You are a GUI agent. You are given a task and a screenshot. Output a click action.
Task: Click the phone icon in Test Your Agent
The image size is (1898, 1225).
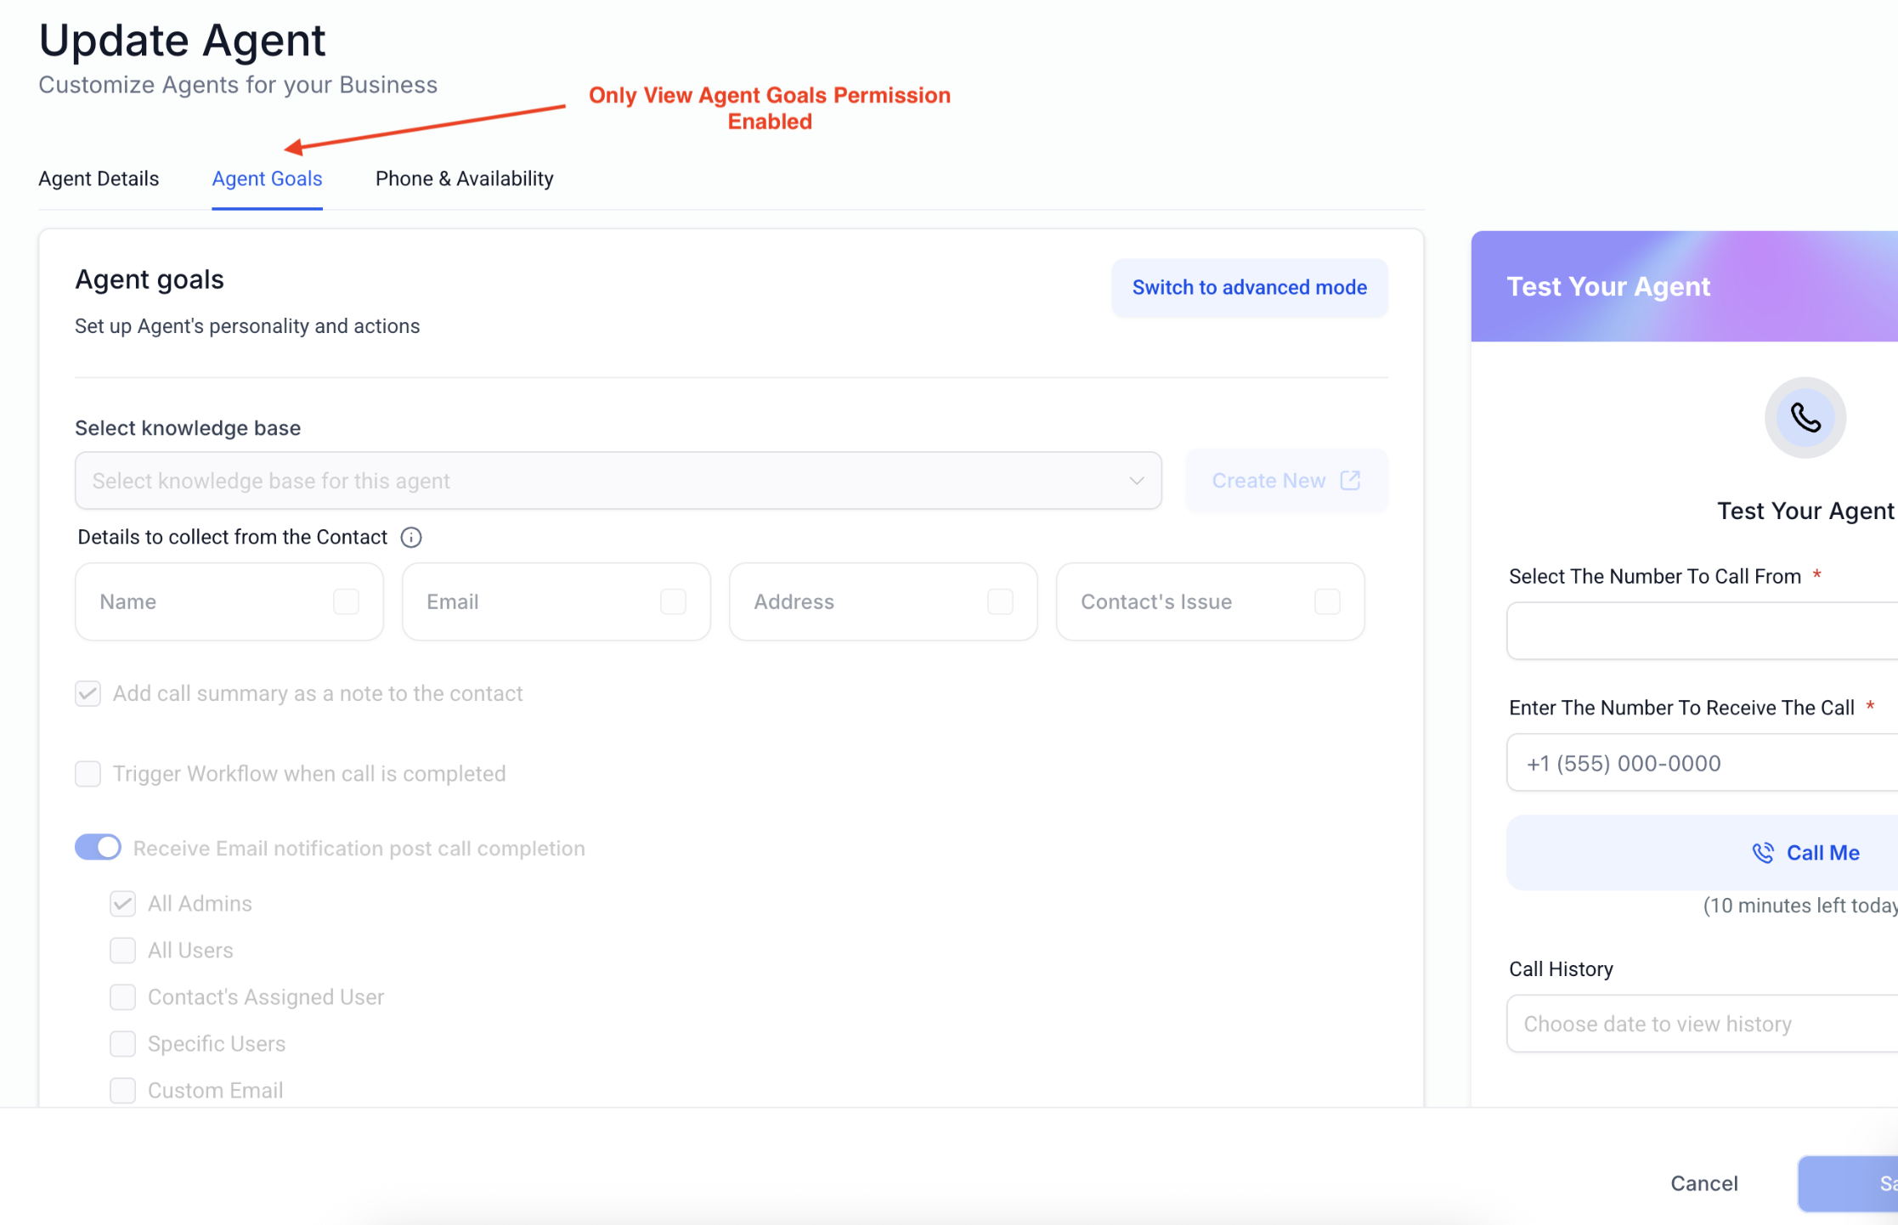click(1805, 418)
